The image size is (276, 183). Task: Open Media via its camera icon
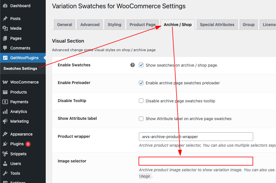click(x=5, y=28)
